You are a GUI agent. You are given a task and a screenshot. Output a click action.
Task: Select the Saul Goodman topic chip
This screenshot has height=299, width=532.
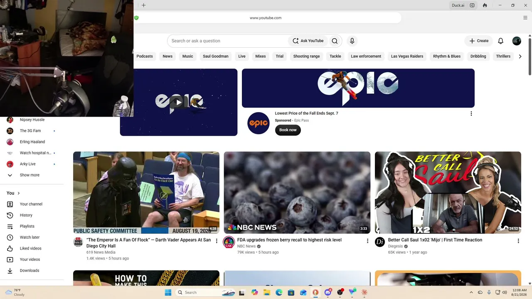(216, 56)
